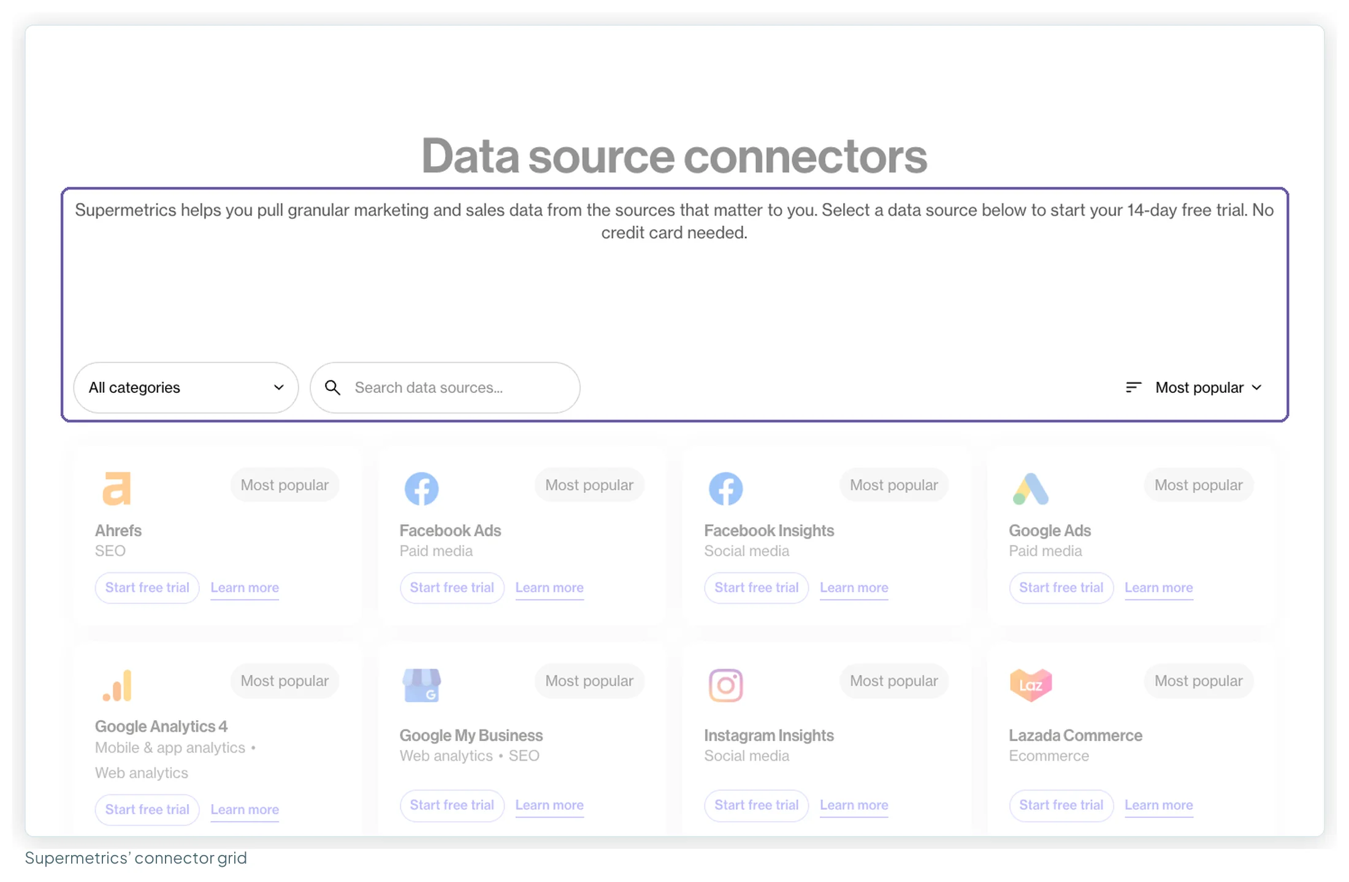1349x882 pixels.
Task: Click the Data source connectors heading
Action: (674, 156)
